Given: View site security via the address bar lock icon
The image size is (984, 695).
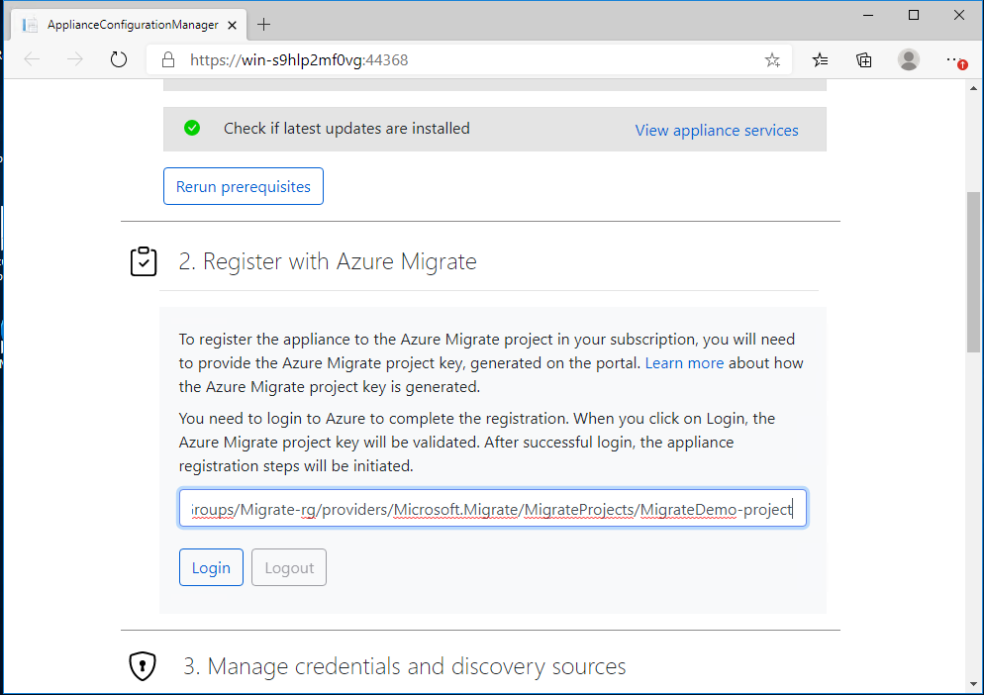Looking at the screenshot, I should 166,59.
